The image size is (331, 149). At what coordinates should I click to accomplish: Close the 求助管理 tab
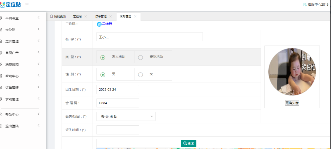tap(135, 16)
